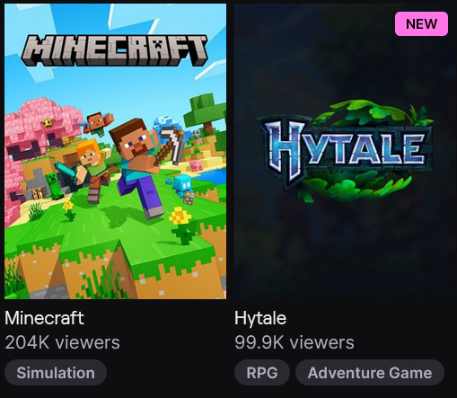The height and width of the screenshot is (398, 457).
Task: Select the Simulation tag
Action: click(56, 373)
